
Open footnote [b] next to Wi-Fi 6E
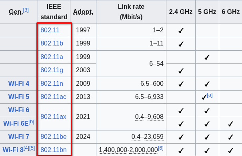tap(31, 122)
